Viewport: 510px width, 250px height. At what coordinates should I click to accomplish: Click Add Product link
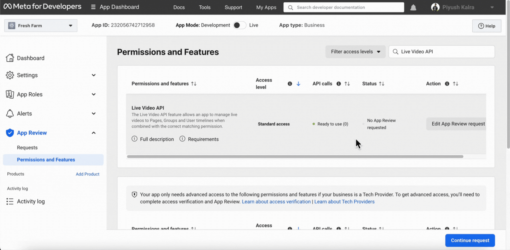point(87,174)
